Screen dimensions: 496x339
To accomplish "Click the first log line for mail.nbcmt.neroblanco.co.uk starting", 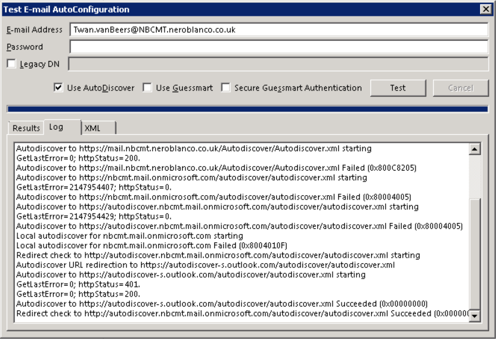I will pyautogui.click(x=194, y=148).
